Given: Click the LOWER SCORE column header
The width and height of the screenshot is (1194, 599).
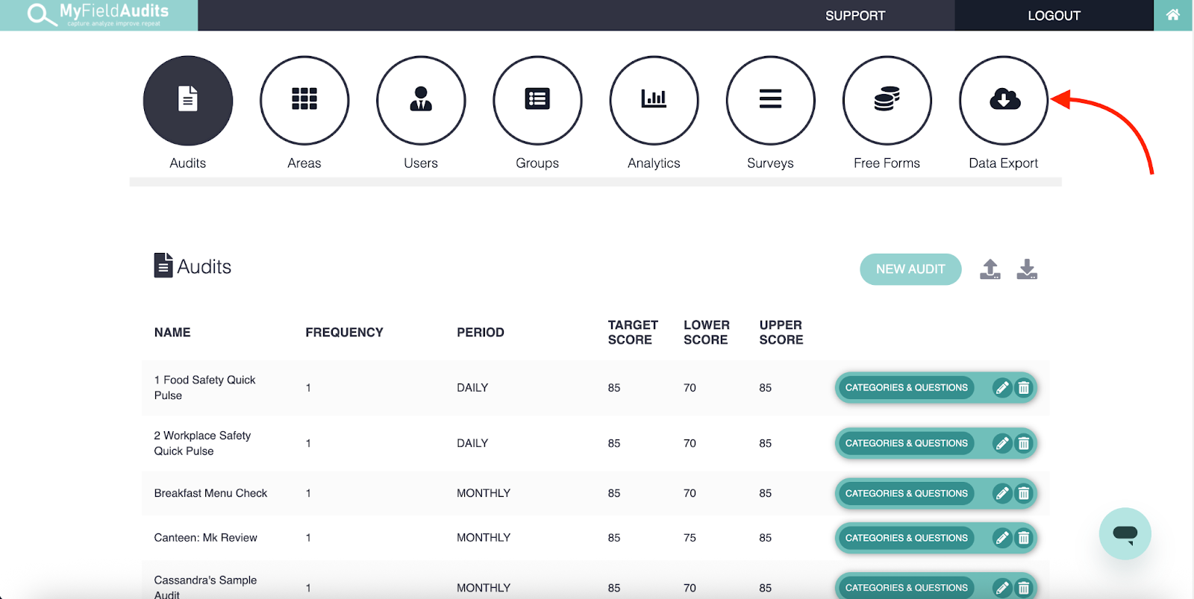Looking at the screenshot, I should tap(707, 333).
